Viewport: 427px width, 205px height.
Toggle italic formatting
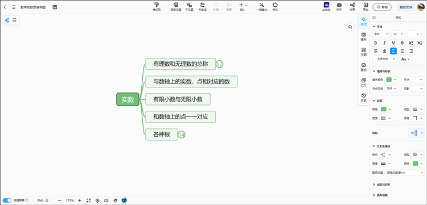tap(384, 43)
